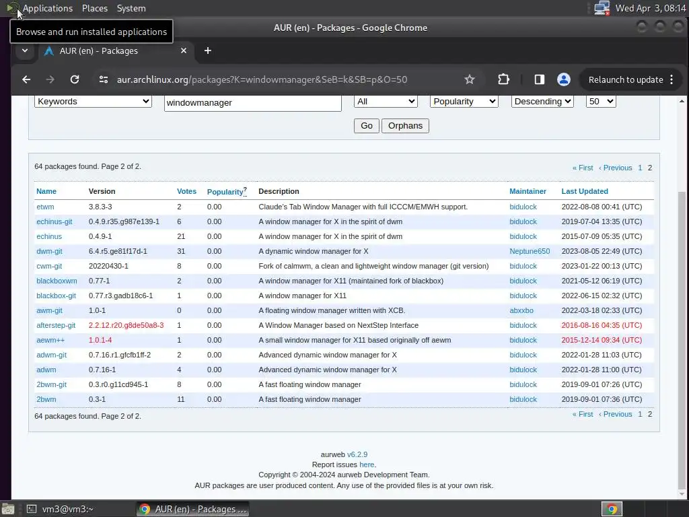Viewport: 689px width, 517px height.
Task: Open the Places menu
Action: tap(94, 8)
